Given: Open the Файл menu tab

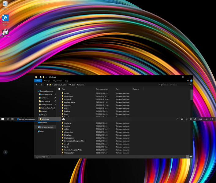Looking at the screenshot, I should [38, 81].
